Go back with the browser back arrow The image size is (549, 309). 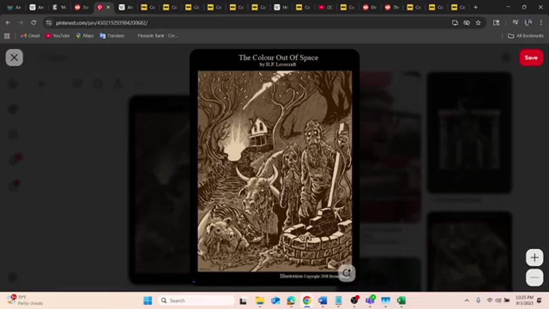pos(8,23)
